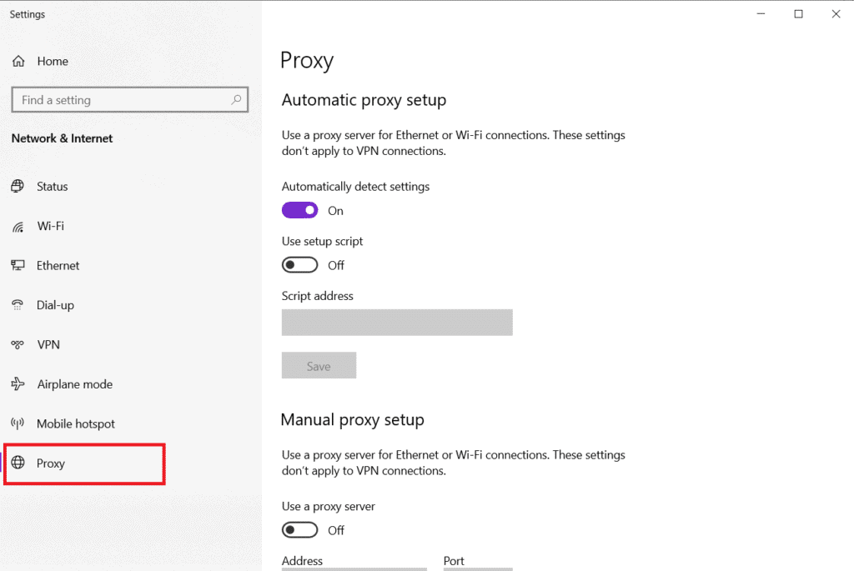The image size is (854, 571).
Task: Click the Airplane mode icon
Action: point(18,383)
